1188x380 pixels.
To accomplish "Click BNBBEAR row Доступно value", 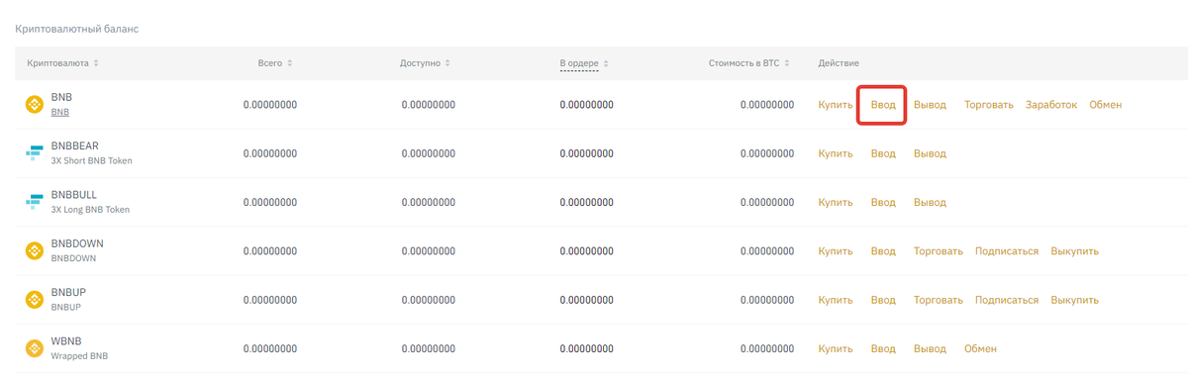I will click(x=429, y=153).
